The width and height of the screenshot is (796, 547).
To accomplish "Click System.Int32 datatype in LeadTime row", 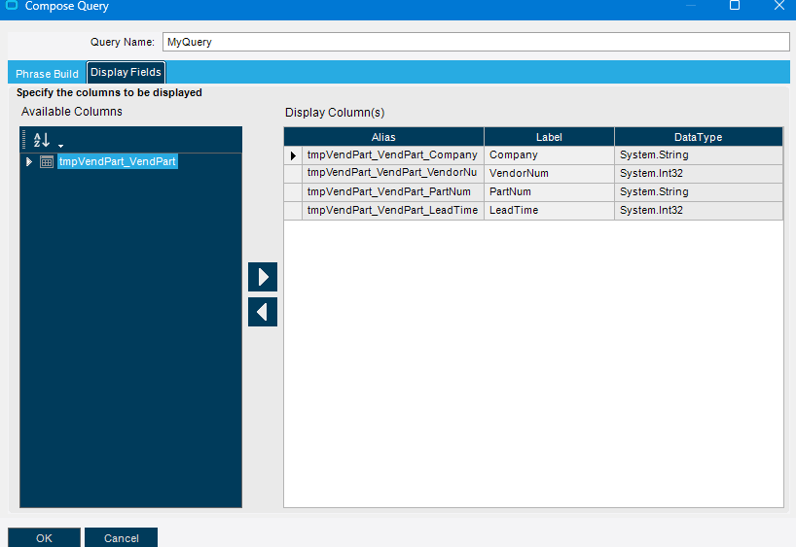I will 699,211.
